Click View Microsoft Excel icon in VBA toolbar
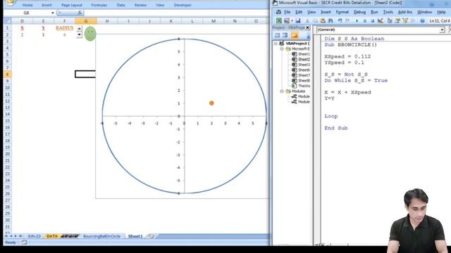 [x=279, y=21]
